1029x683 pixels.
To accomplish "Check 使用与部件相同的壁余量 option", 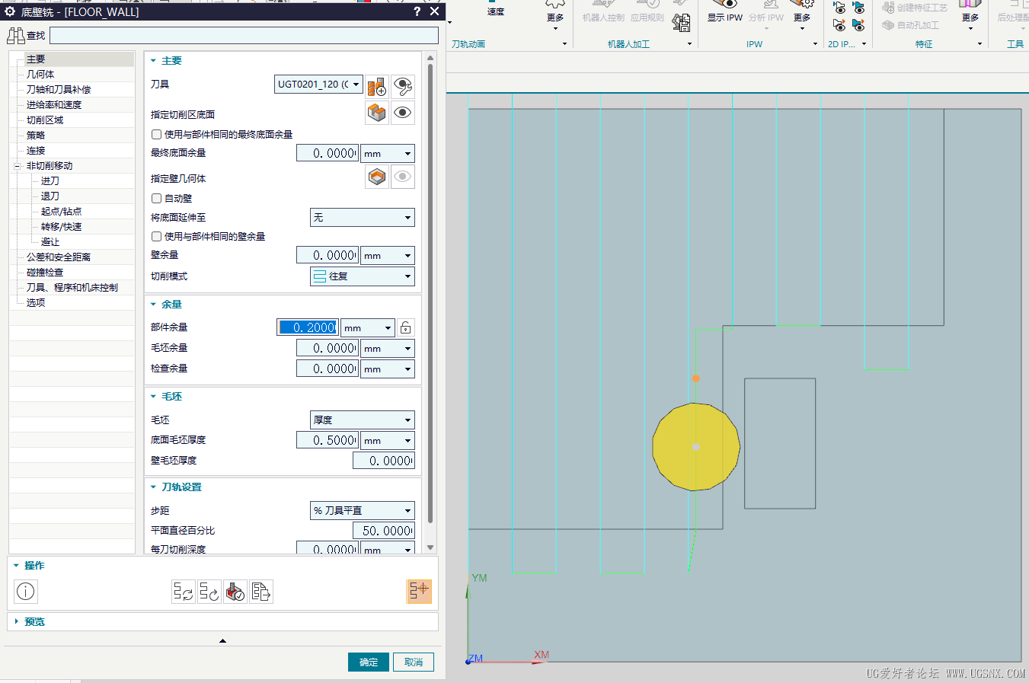I will tap(156, 237).
